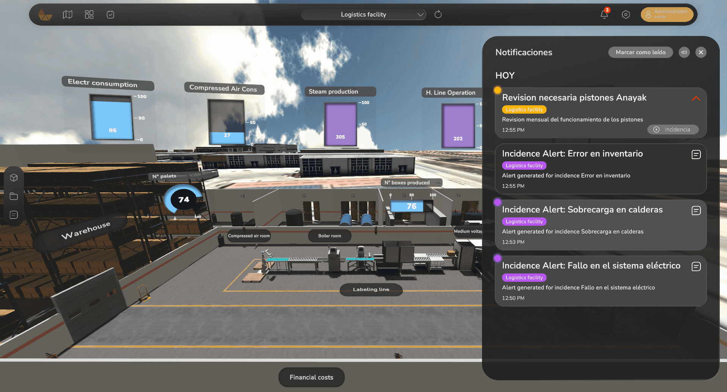Open the notes list icon in left sidebar
Viewport: 727px width, 392px height.
[14, 215]
